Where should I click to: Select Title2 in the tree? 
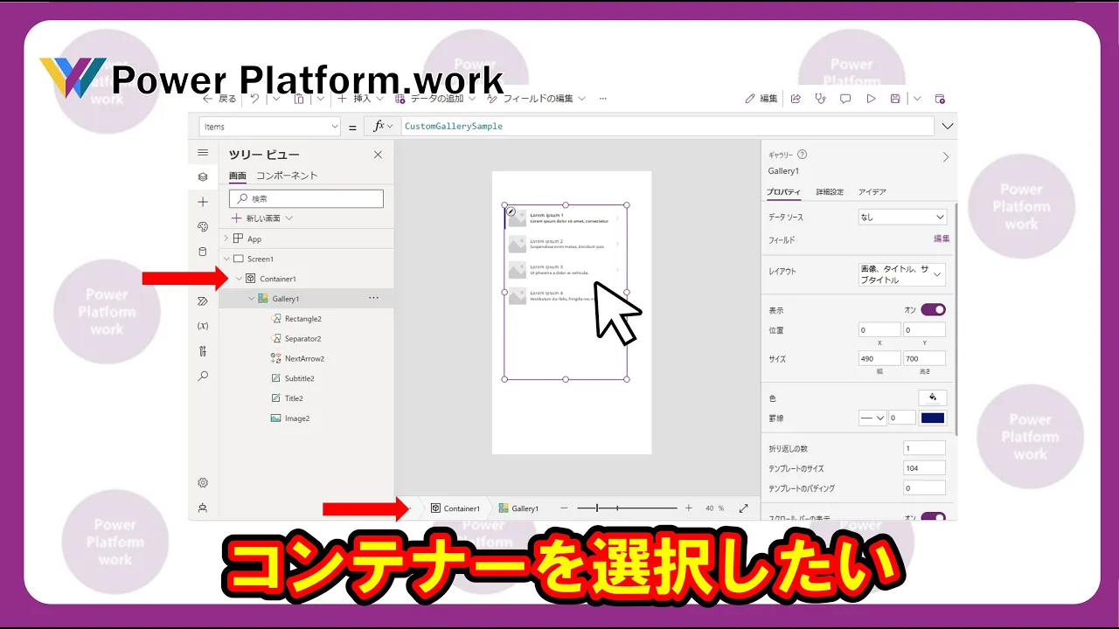coord(294,398)
